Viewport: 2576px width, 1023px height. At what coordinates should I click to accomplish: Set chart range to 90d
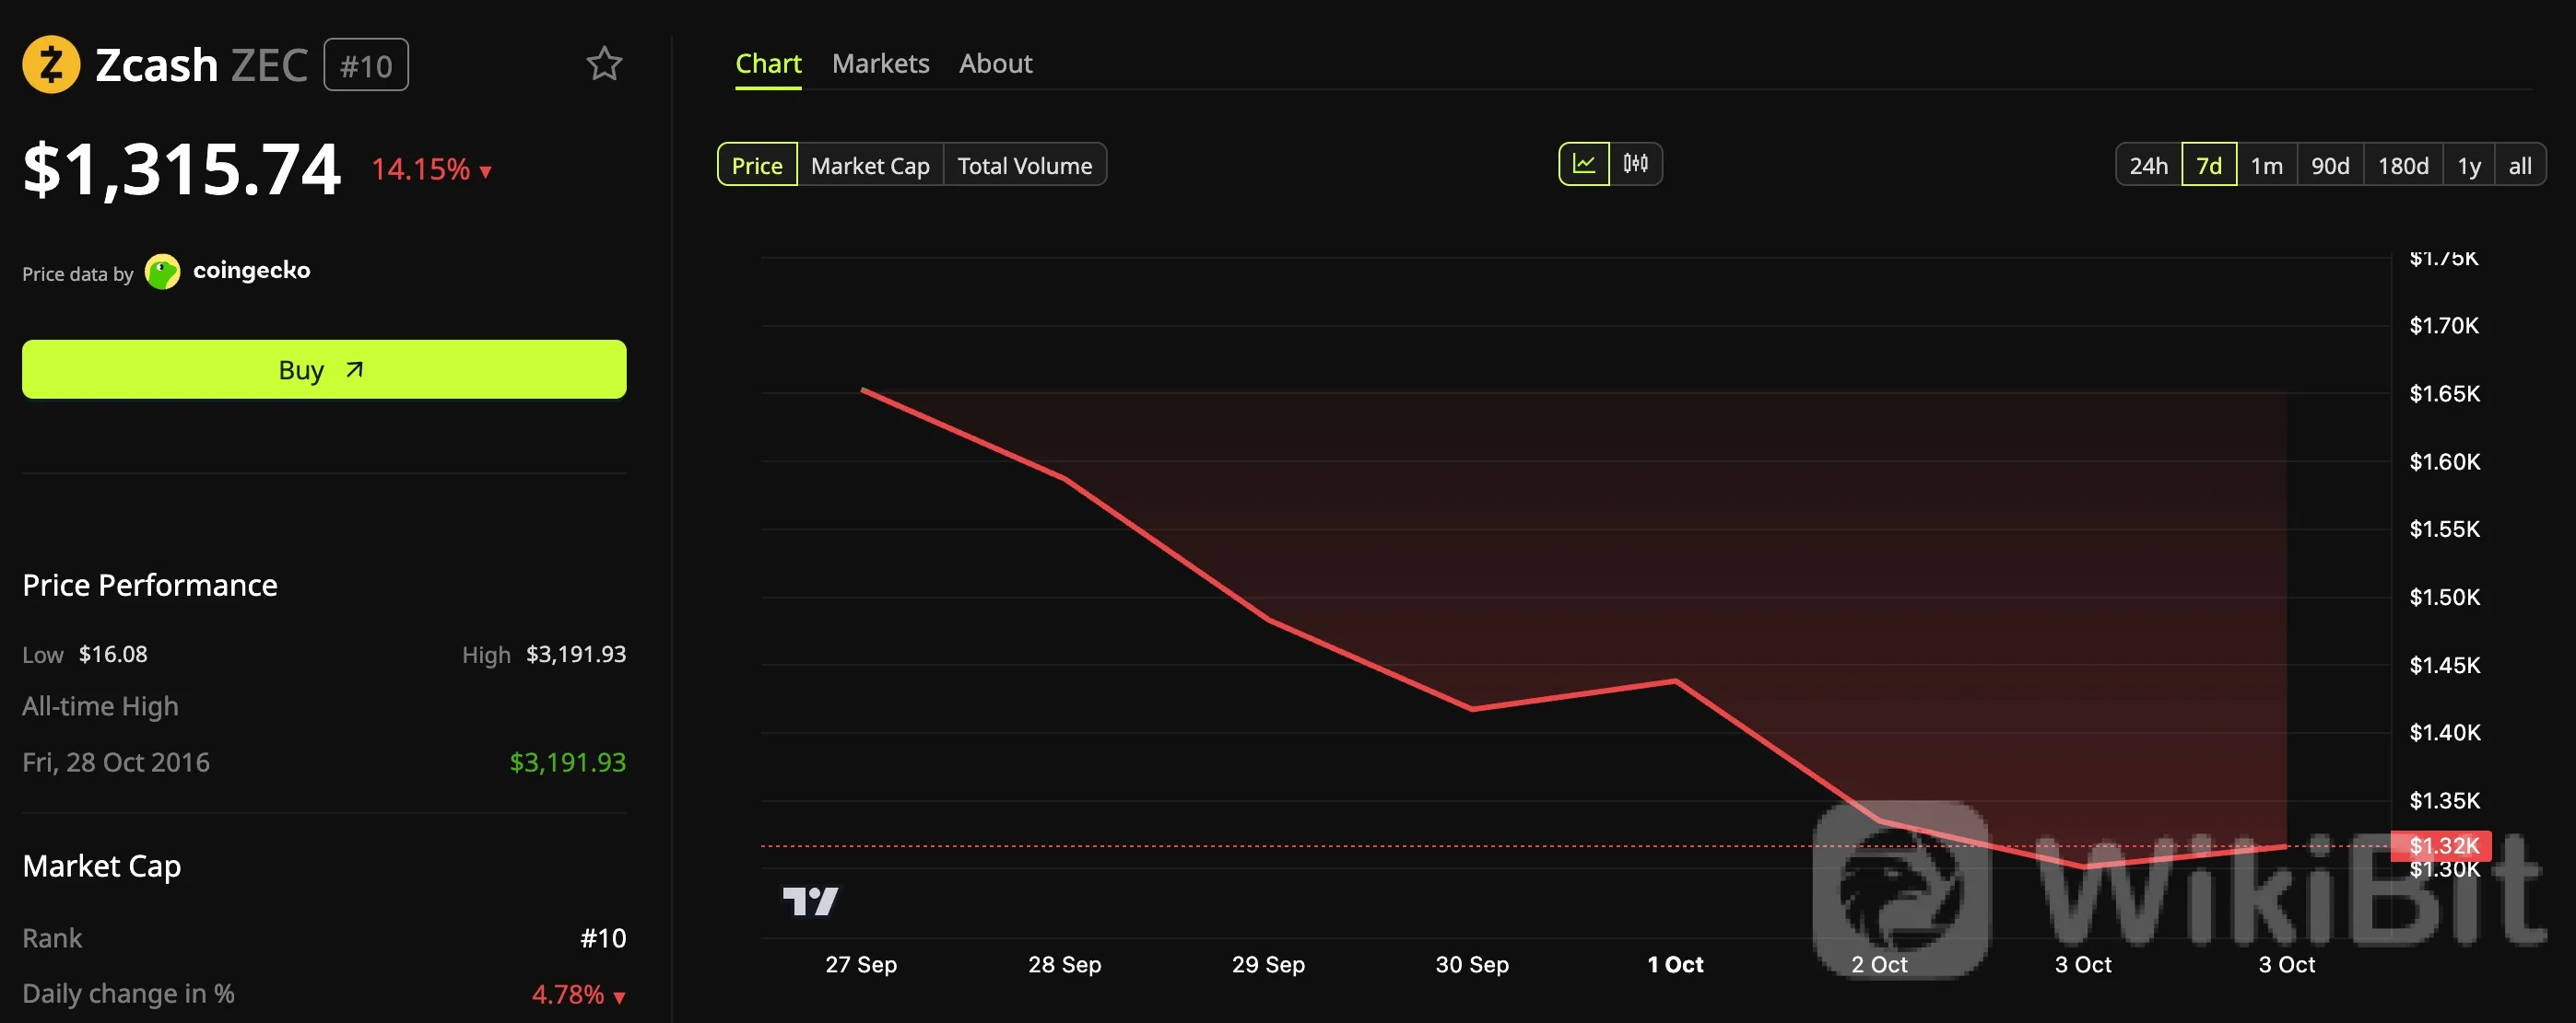2330,165
